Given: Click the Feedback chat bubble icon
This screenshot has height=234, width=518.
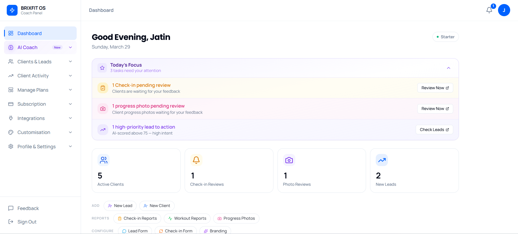Looking at the screenshot, I should tap(11, 208).
